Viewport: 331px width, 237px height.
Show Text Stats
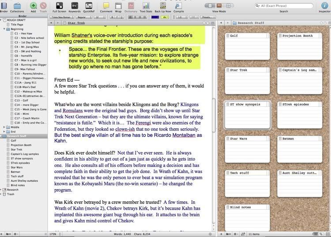click(146, 6)
